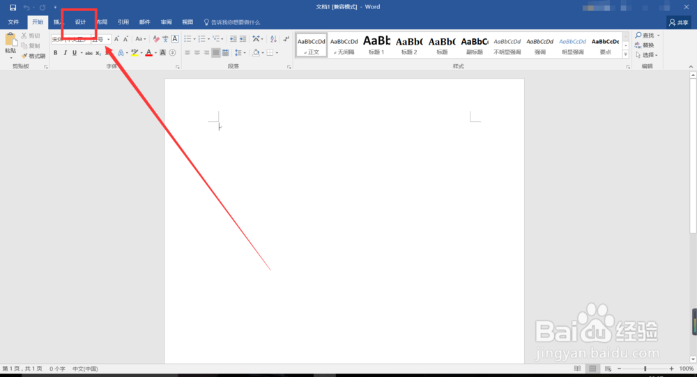Screen dimensions: 697x377
Task: Click the Decrease Indent icon
Action: coord(233,39)
